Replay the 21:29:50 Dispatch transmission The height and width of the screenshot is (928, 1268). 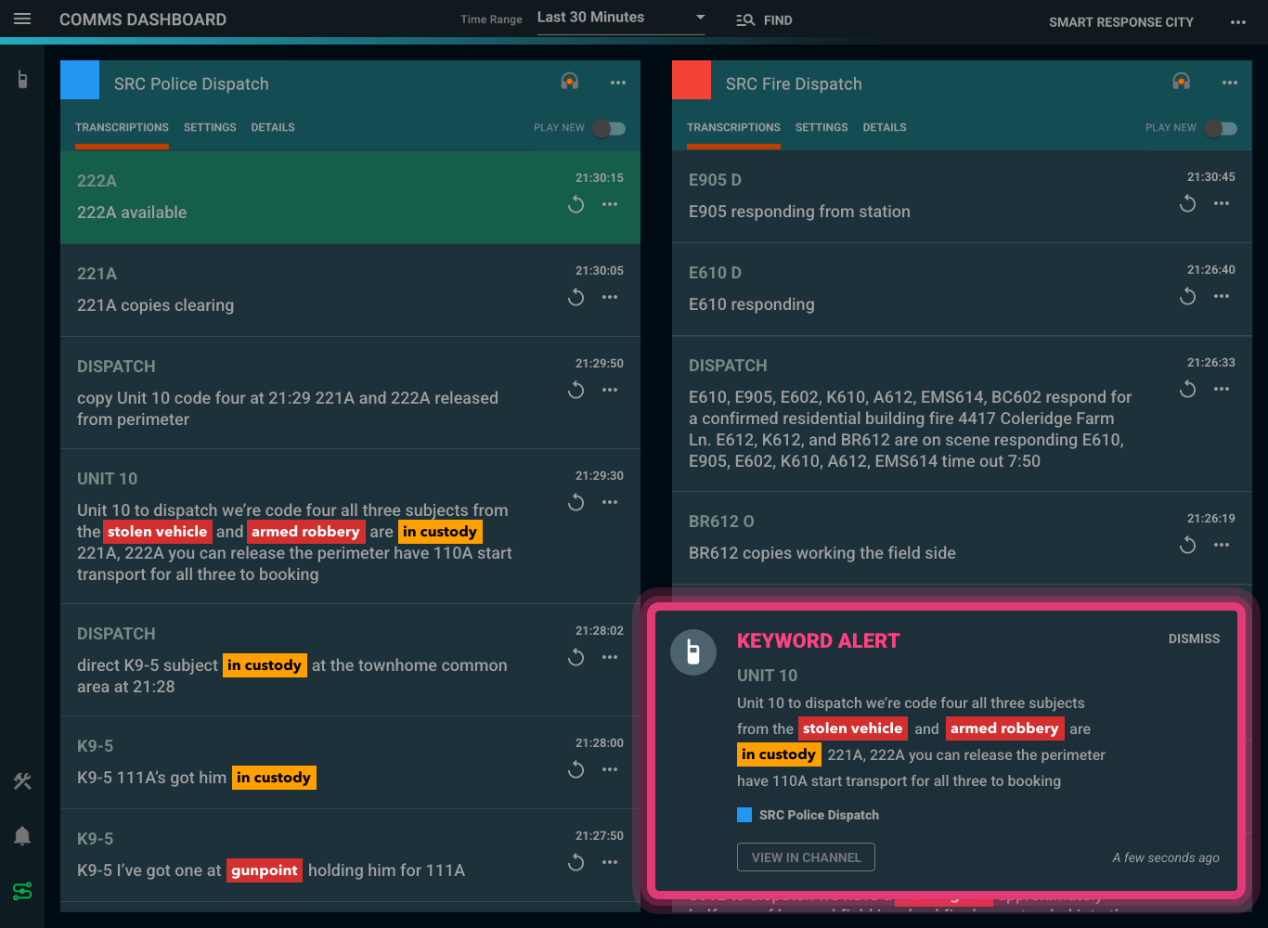click(576, 390)
